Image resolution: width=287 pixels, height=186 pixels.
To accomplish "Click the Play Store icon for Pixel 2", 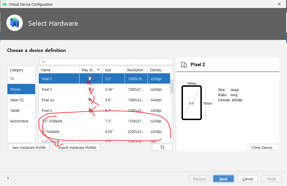I will 91,78.
